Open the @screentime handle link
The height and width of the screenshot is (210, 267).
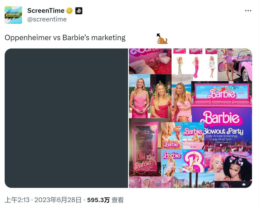tap(47, 19)
